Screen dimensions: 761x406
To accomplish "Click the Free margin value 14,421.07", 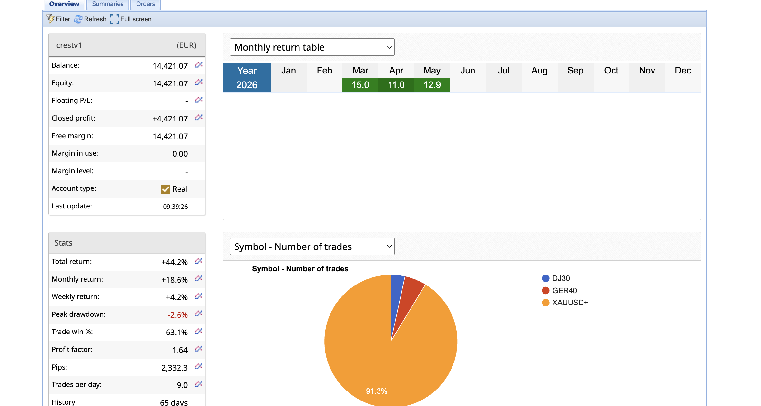I will click(x=170, y=137).
